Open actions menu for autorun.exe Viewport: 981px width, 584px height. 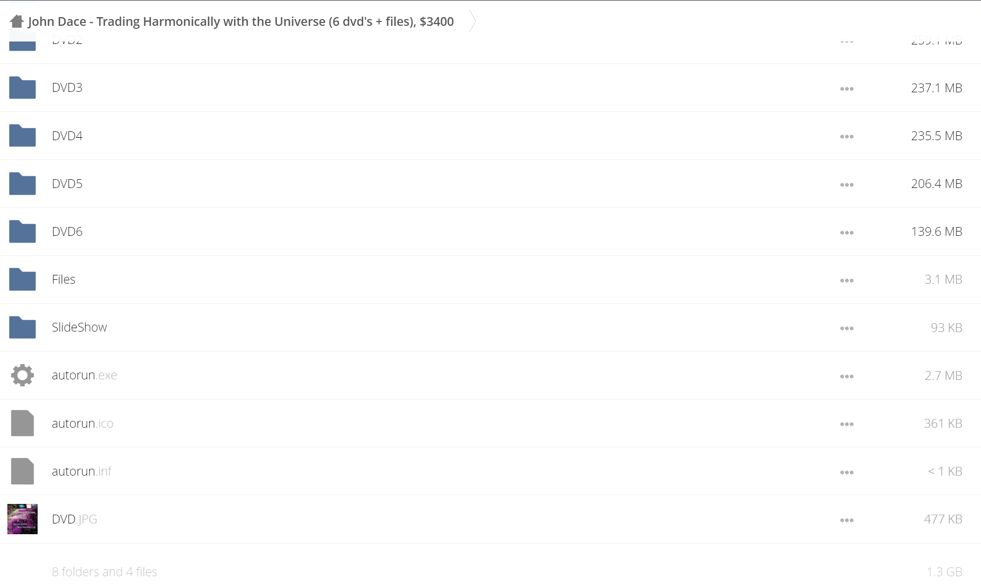pyautogui.click(x=847, y=376)
